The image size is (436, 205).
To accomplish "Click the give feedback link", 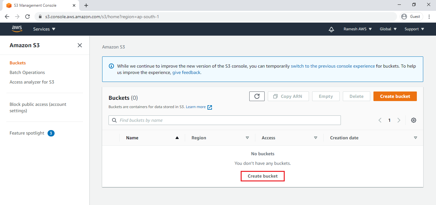I will (x=186, y=72).
